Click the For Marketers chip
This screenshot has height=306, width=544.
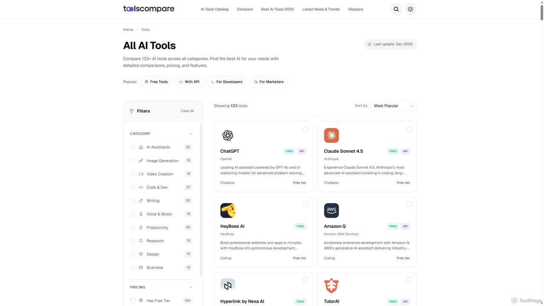[x=269, y=82]
